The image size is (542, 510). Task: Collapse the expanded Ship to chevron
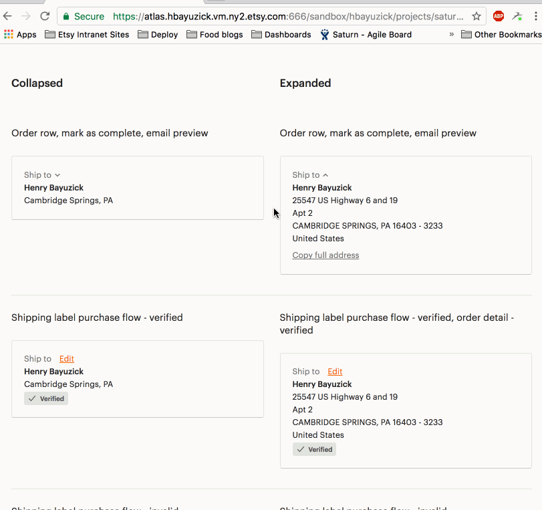point(325,175)
